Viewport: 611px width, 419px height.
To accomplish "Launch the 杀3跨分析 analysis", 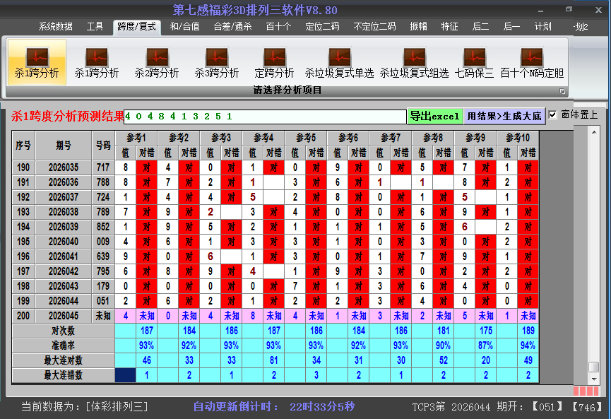I will pos(217,62).
